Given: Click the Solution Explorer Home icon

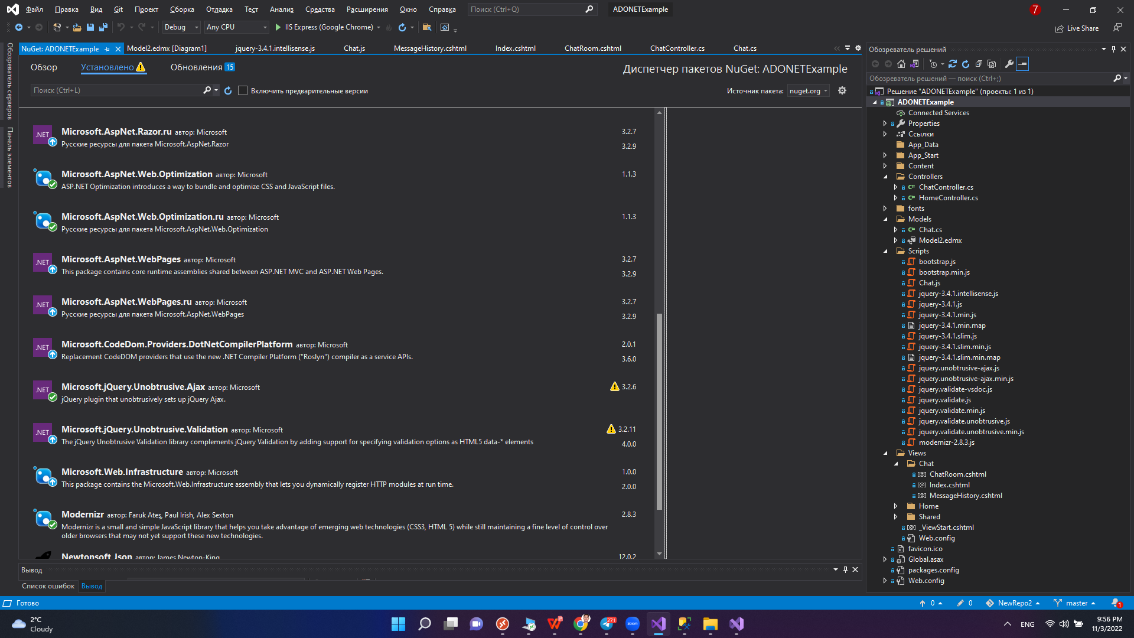Looking at the screenshot, I should [901, 64].
